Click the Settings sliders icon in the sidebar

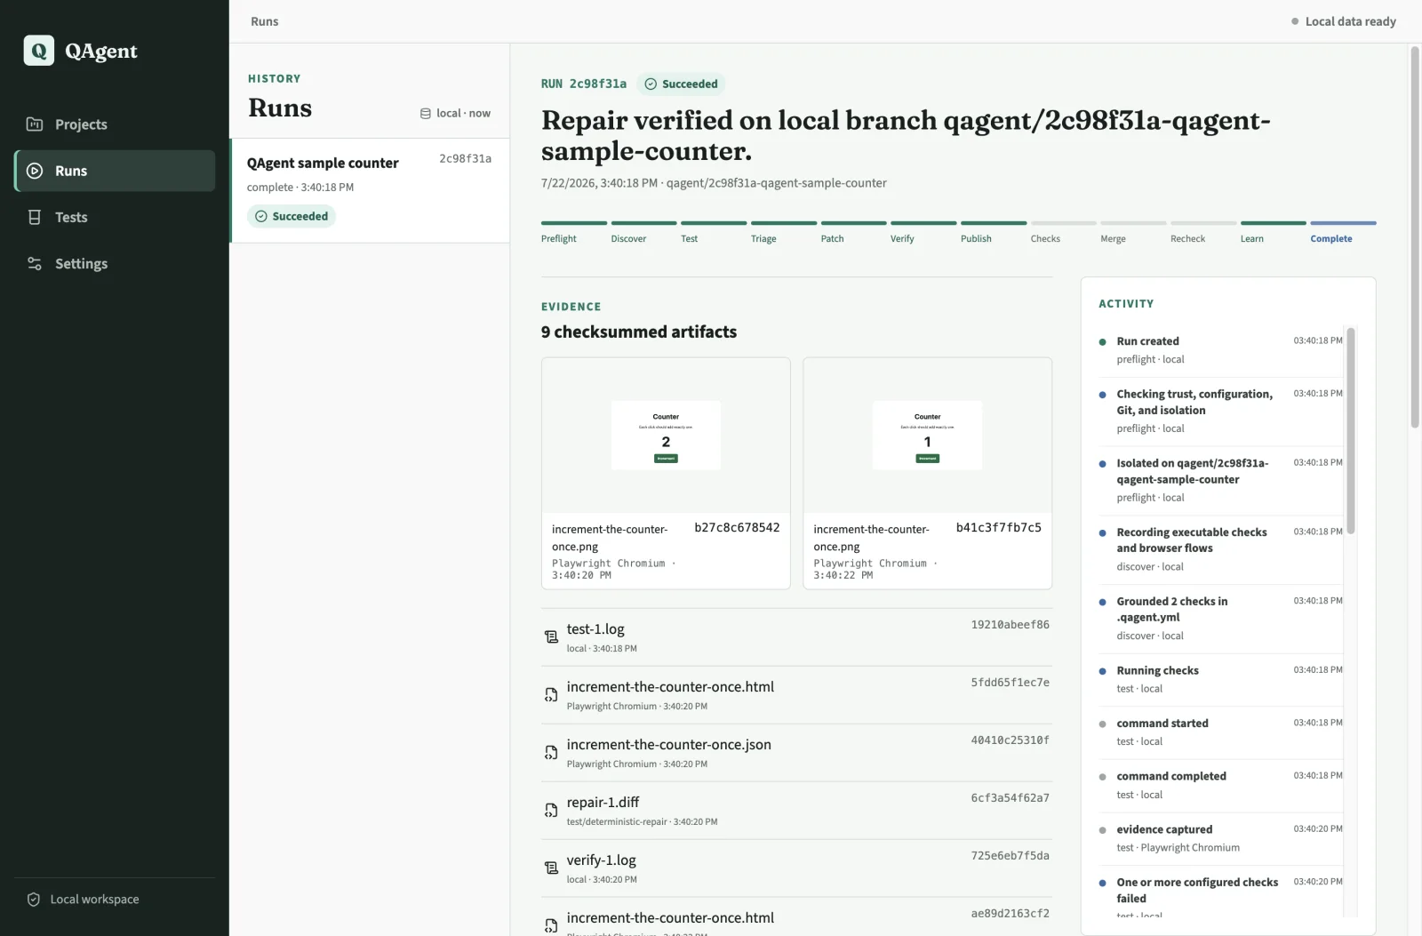[x=35, y=263]
